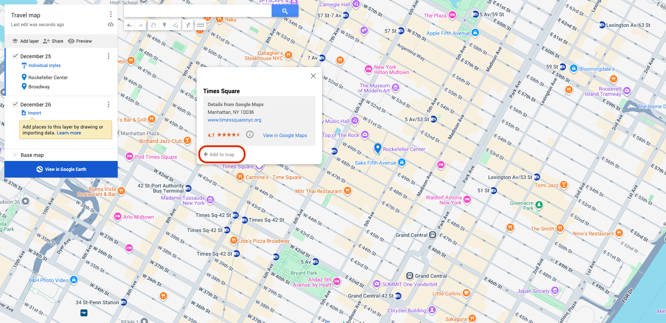Click the Lexington Av/63 St subway icon

(x=602, y=25)
